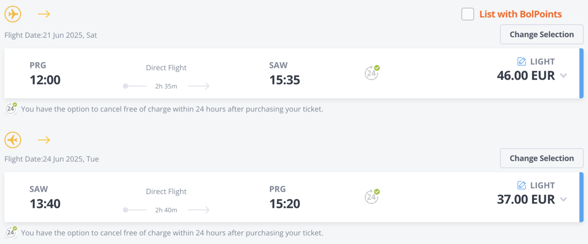Change selection for 21 Jun 2025 flight
Viewport: 588px width, 244px height.
tap(541, 35)
